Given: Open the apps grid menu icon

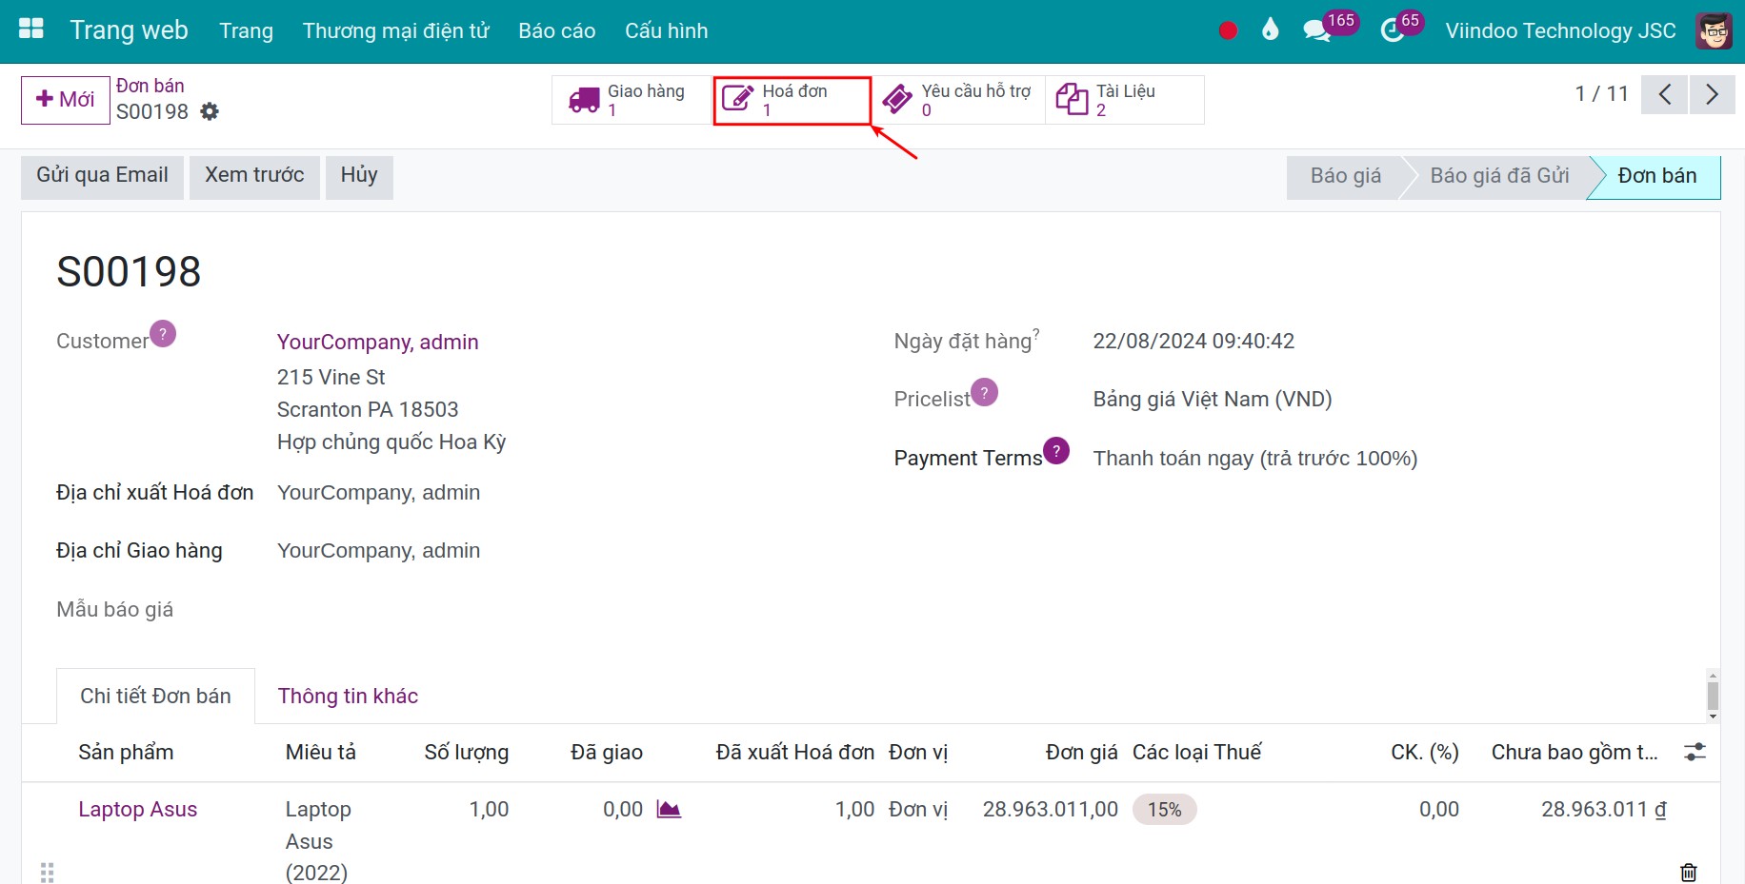Looking at the screenshot, I should click(31, 29).
